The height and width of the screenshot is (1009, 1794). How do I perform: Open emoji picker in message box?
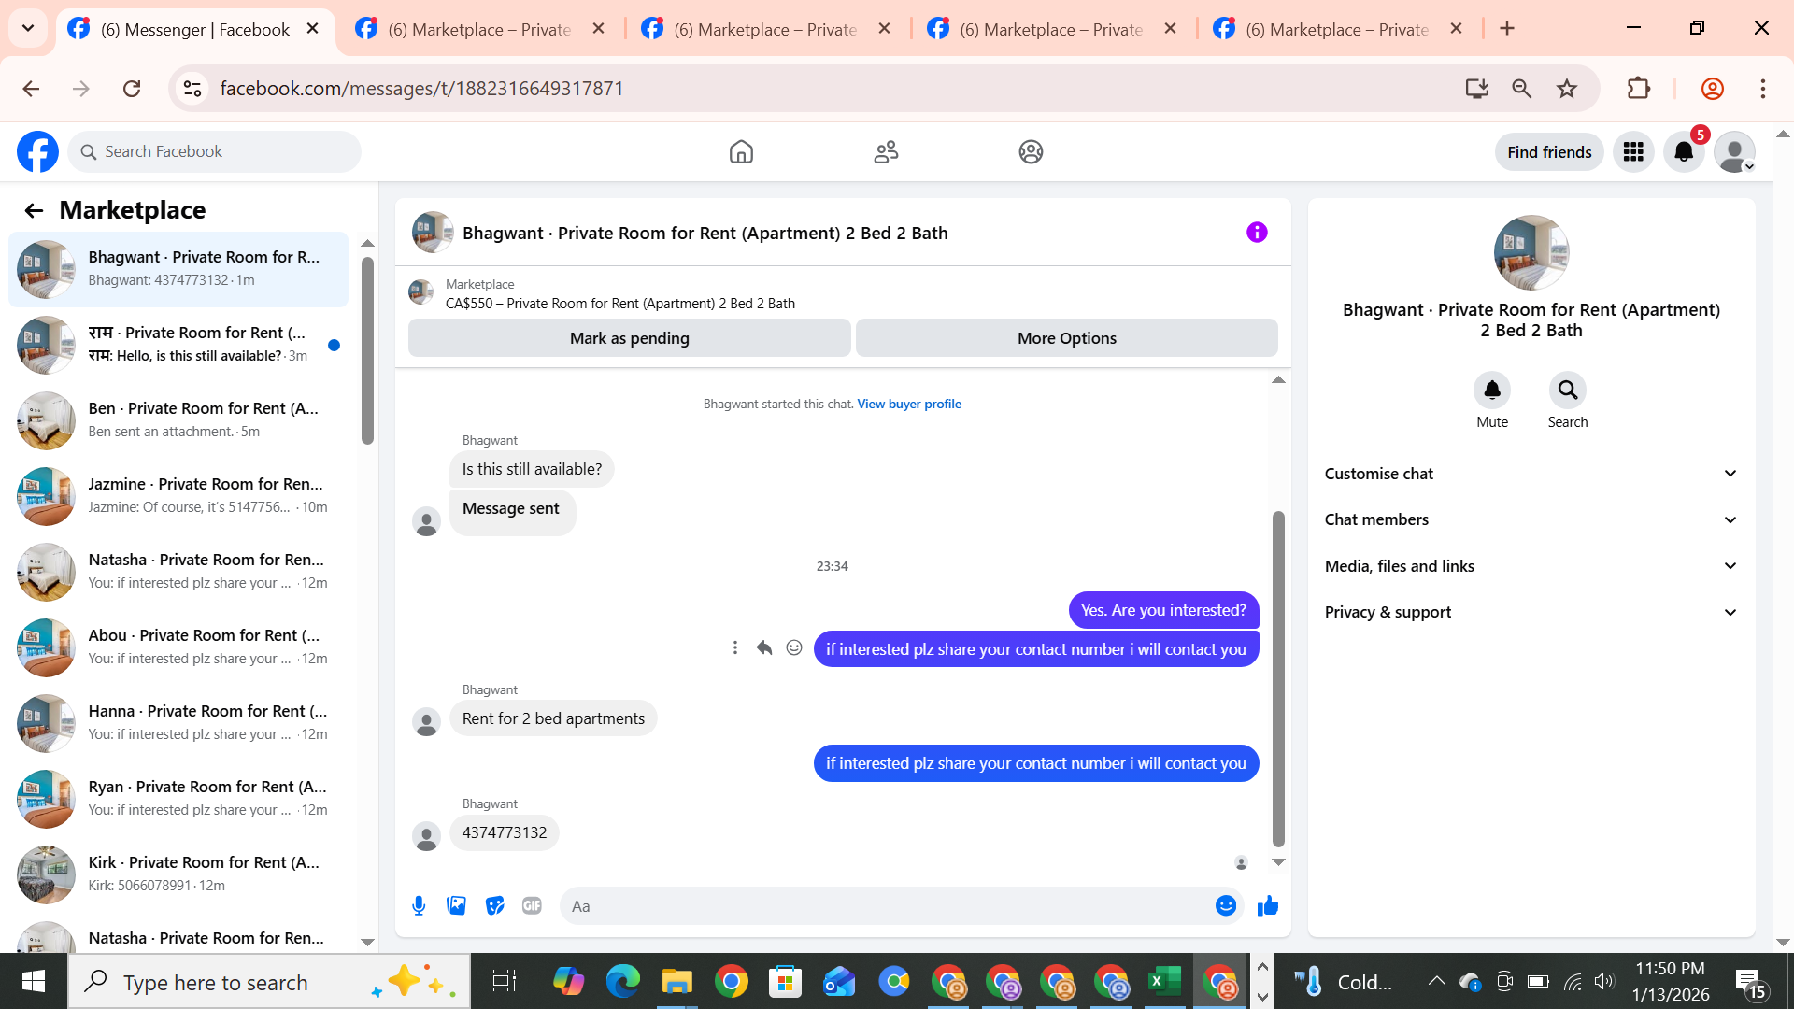(1226, 905)
